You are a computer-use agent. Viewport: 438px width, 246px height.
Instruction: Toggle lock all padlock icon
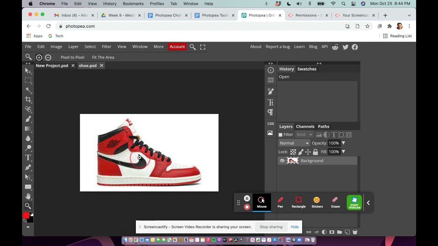315,152
